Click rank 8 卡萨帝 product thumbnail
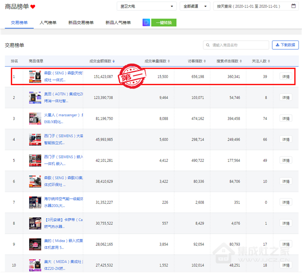This screenshot has height=273, width=302. 35,223
